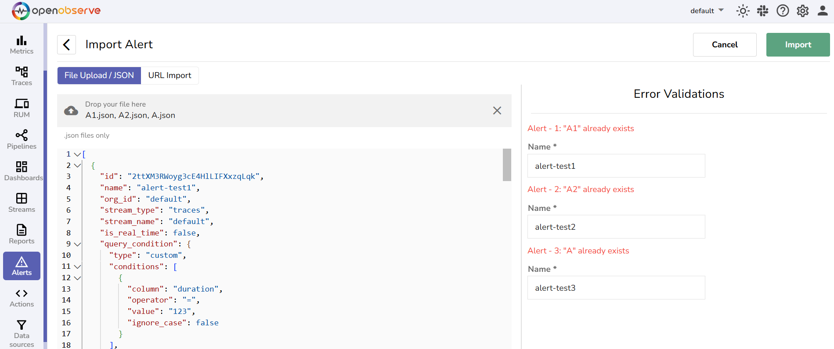Image resolution: width=834 pixels, height=349 pixels.
Task: Click the "org_id": "default" line
Action: (145, 199)
